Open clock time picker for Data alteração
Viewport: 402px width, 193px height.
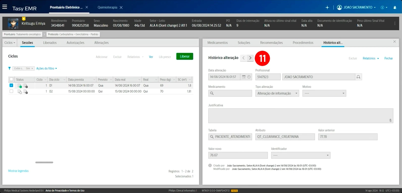[249, 77]
